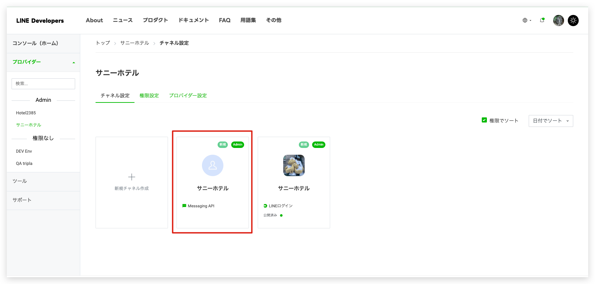Image resolution: width=595 pixels, height=284 pixels.
Task: Collapse the プロバイダー sidebar section
Action: coord(44,62)
